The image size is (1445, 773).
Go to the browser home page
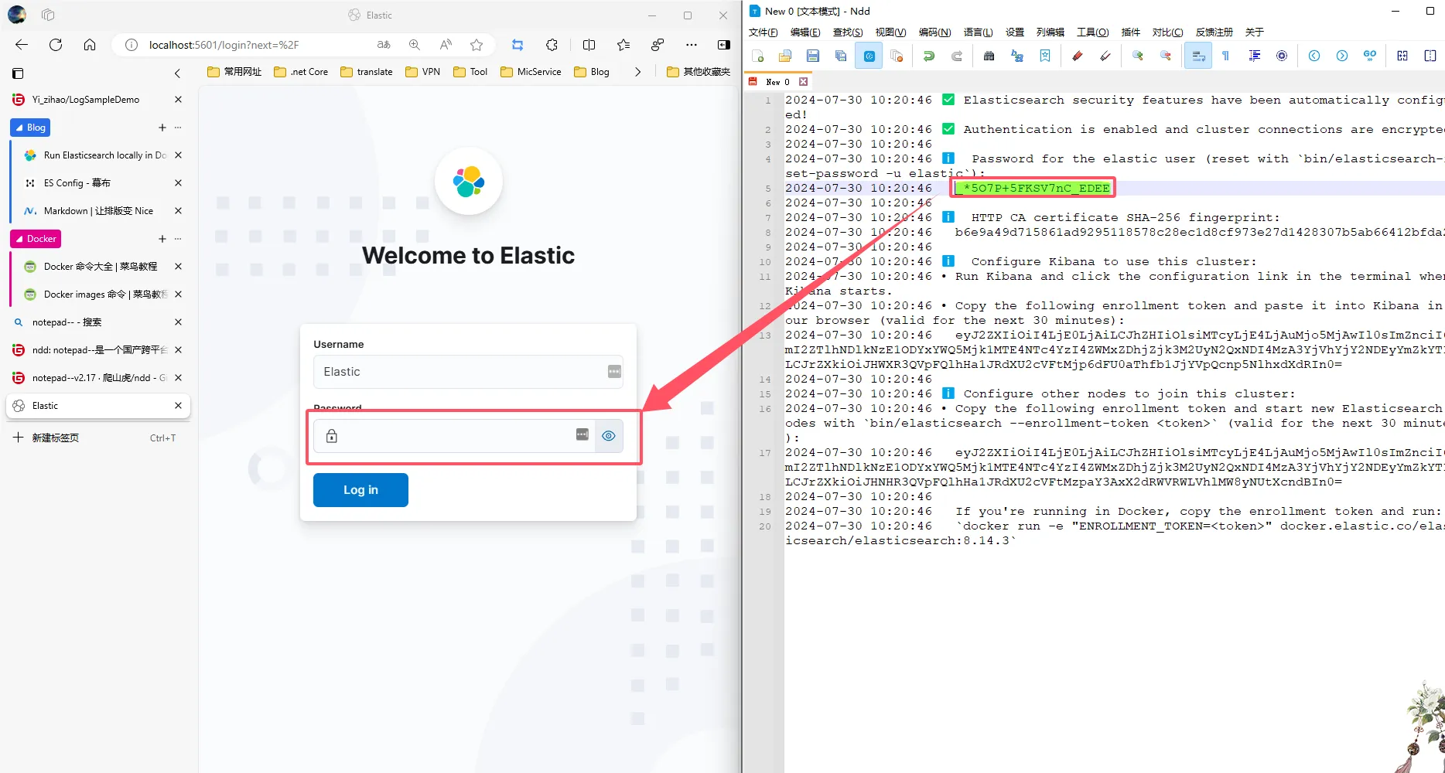pos(90,45)
